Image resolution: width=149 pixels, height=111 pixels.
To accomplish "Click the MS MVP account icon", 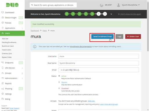I will pyautogui.click(x=102, y=5).
